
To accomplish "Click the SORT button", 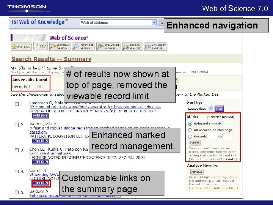I will tap(219, 109).
